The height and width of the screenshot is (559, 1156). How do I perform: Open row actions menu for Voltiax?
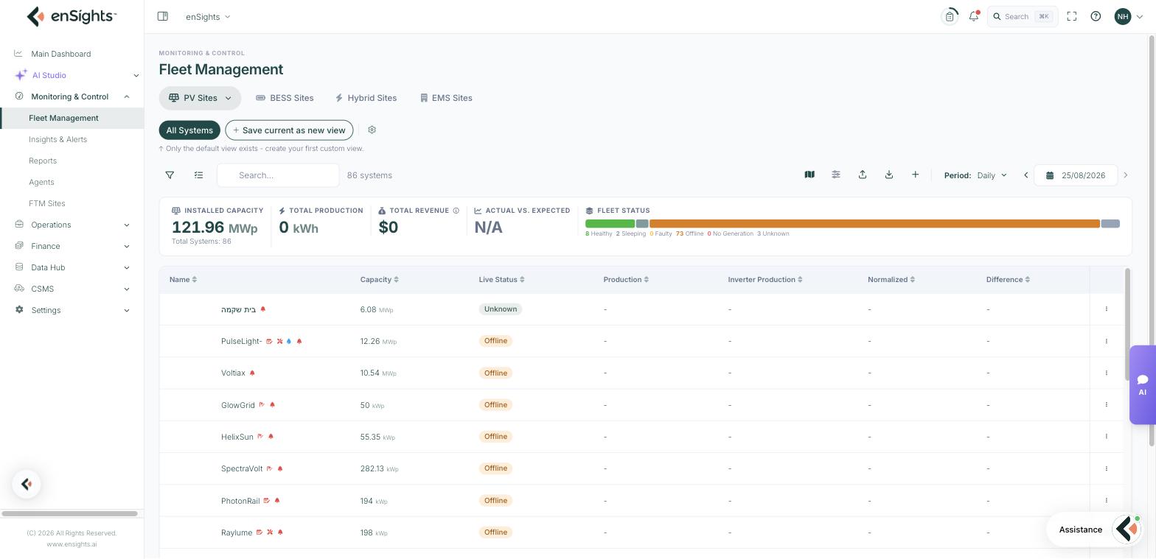(1107, 373)
